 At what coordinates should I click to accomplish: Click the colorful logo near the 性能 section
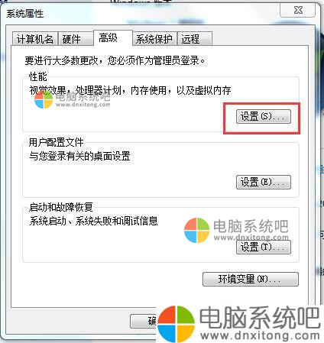coord(44,99)
